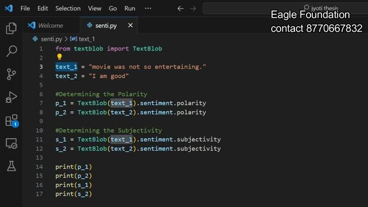
Task: Click the print(p_1) statement
Action: (x=74, y=167)
